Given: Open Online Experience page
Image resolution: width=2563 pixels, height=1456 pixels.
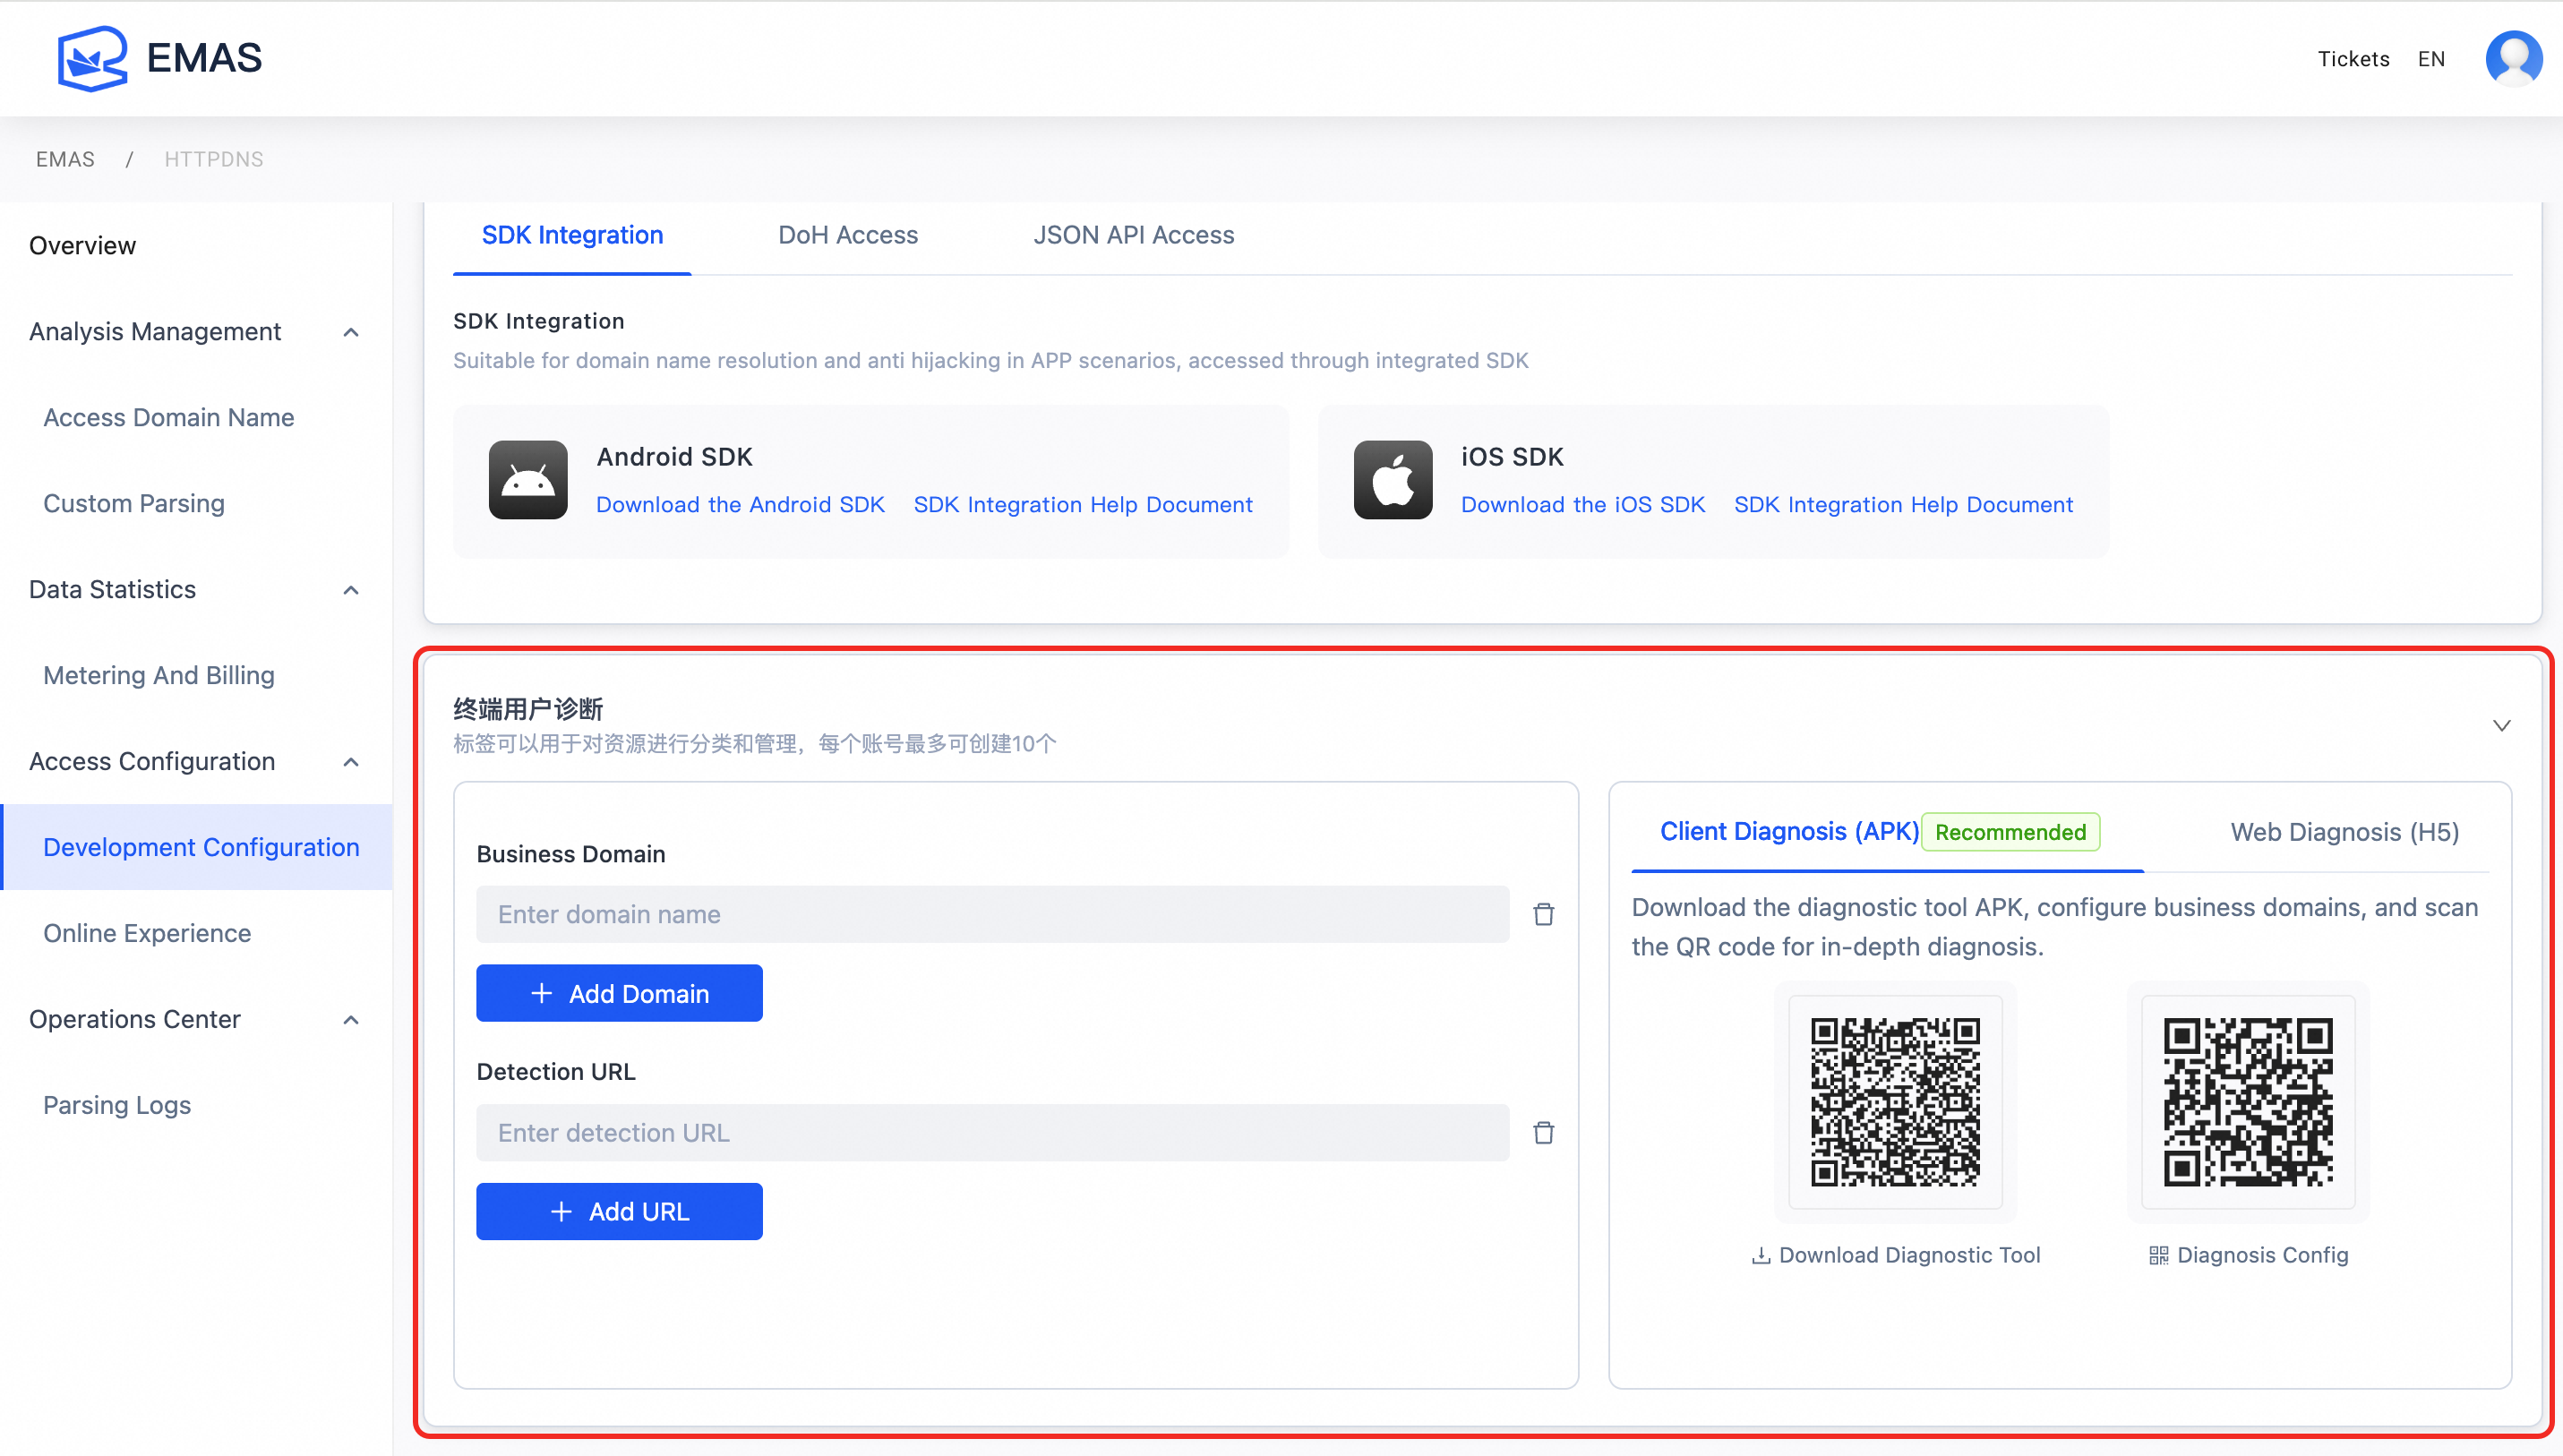Looking at the screenshot, I should tap(147, 934).
